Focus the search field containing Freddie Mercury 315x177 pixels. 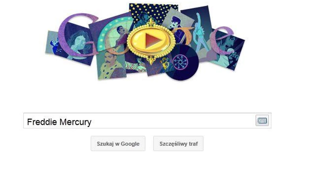click(x=147, y=121)
